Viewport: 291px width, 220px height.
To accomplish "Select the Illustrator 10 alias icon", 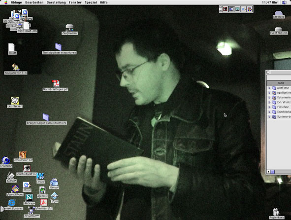I will [23, 155].
